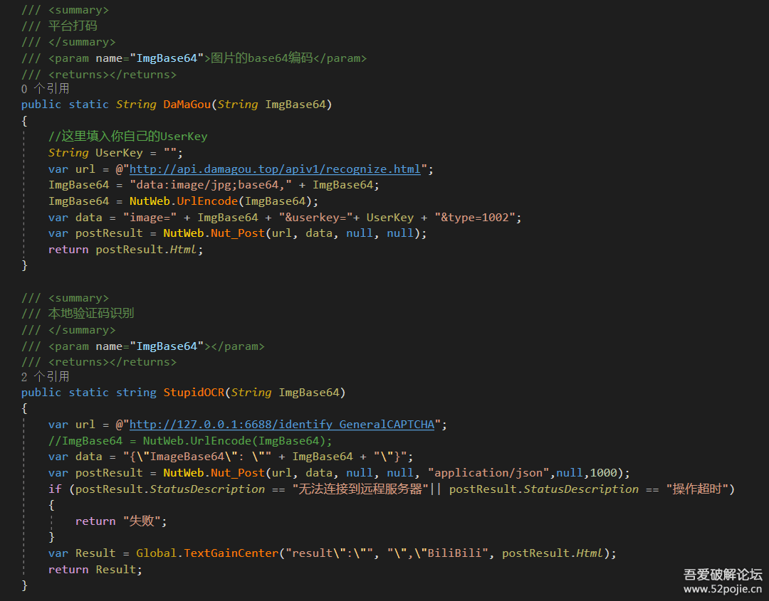Click the "image=" string literal
Image resolution: width=769 pixels, height=601 pixels.
150,218
